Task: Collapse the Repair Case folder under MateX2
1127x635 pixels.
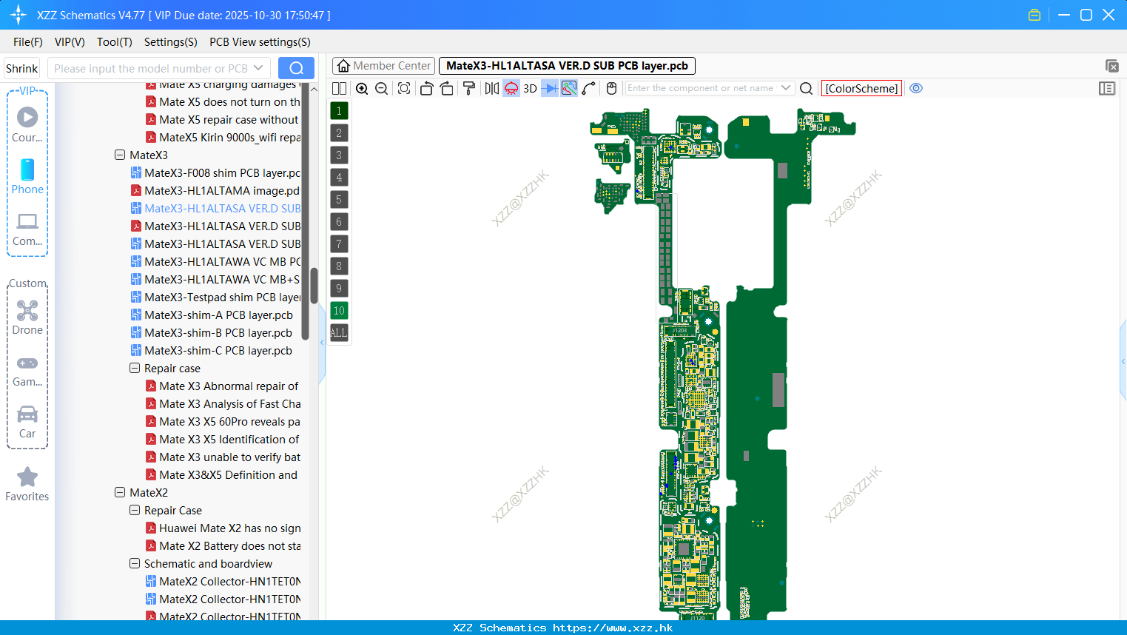Action: (135, 511)
